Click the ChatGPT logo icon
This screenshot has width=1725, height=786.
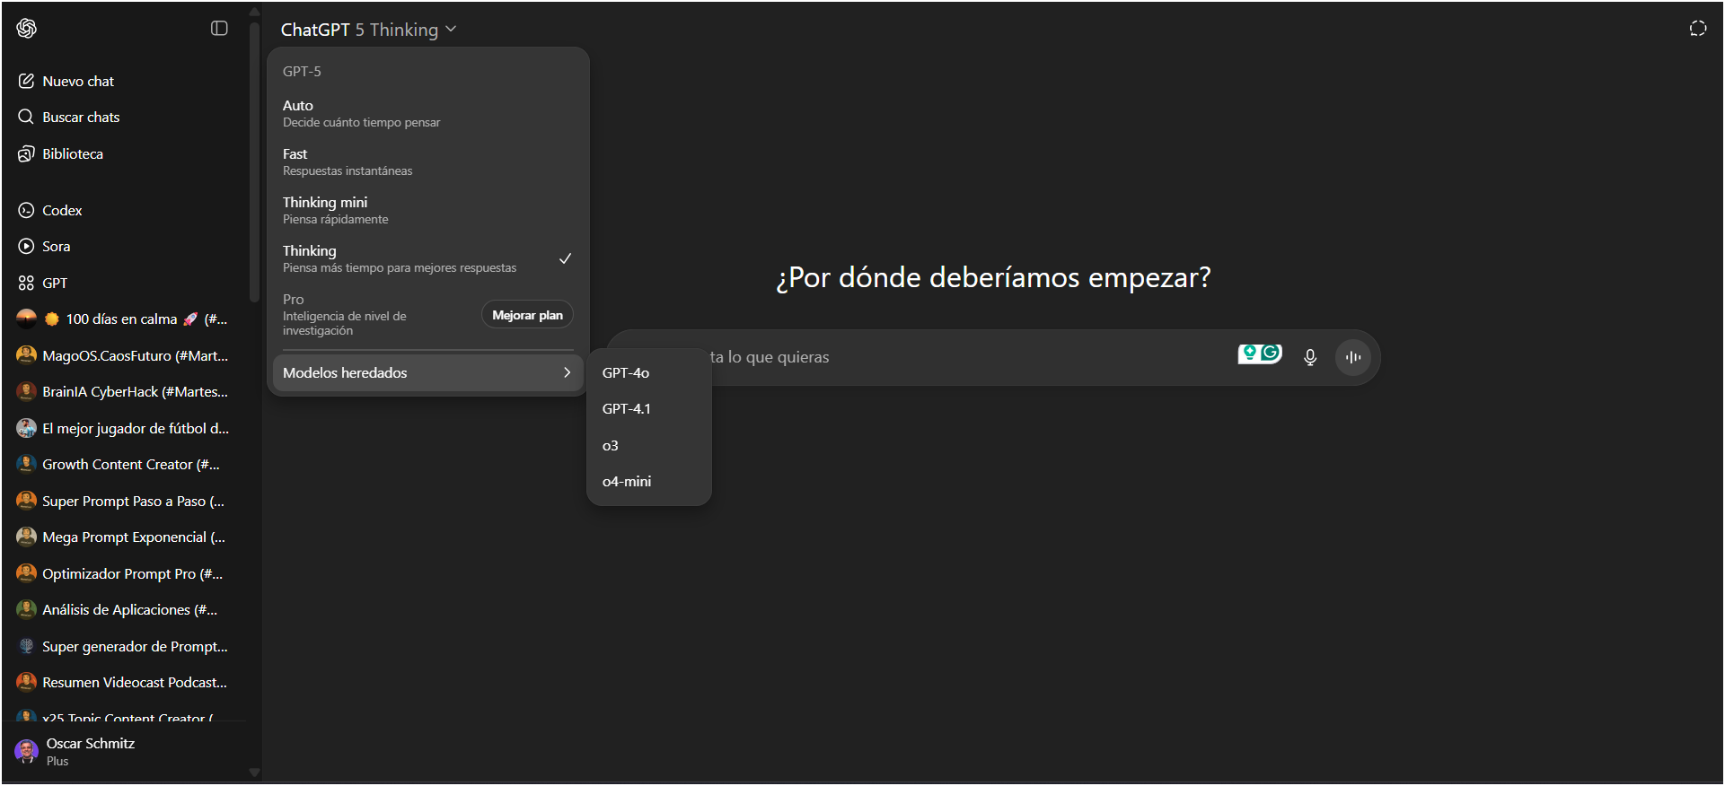coord(26,29)
